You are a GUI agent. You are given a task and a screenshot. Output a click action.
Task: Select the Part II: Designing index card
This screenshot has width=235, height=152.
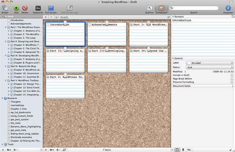click(x=65, y=60)
